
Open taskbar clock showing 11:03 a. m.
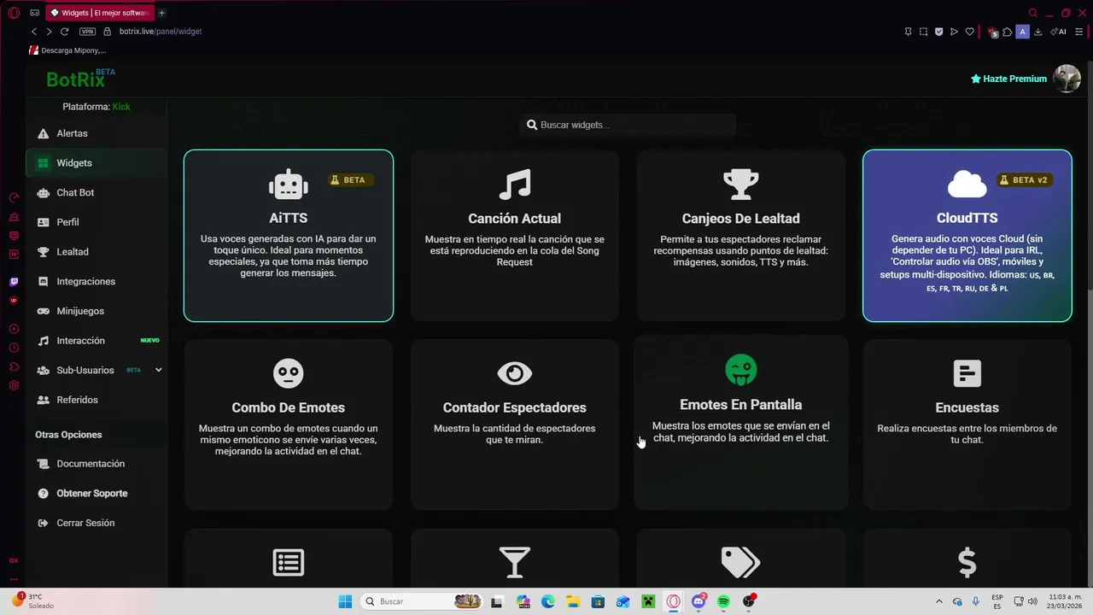[x=1064, y=601]
